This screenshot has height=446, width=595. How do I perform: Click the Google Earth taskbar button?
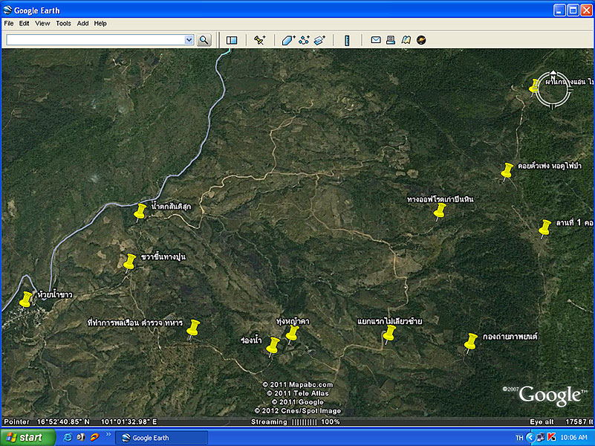pyautogui.click(x=161, y=438)
